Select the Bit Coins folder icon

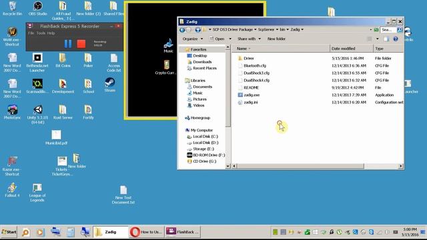coord(63,60)
